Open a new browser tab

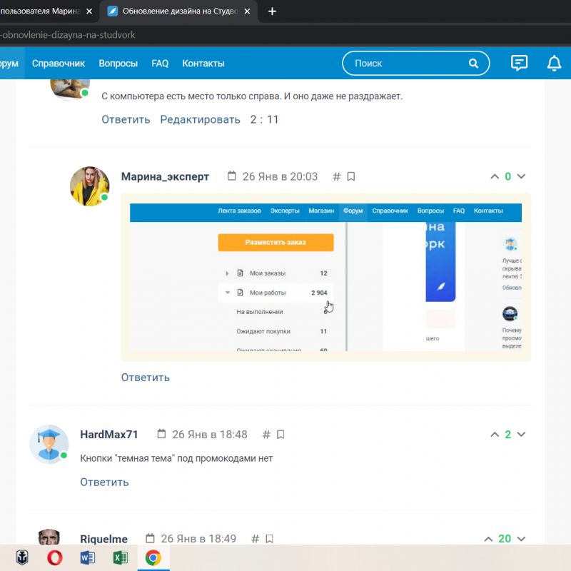[272, 11]
